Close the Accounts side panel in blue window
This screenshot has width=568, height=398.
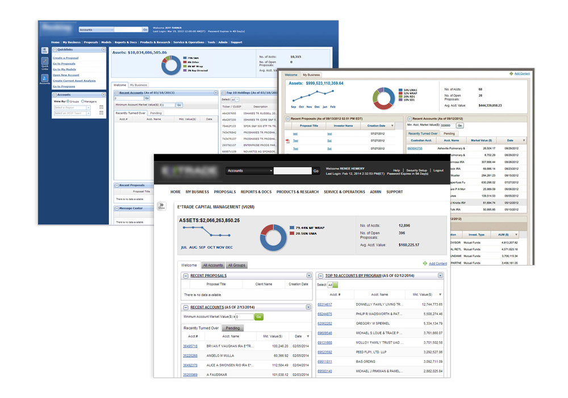(103, 94)
